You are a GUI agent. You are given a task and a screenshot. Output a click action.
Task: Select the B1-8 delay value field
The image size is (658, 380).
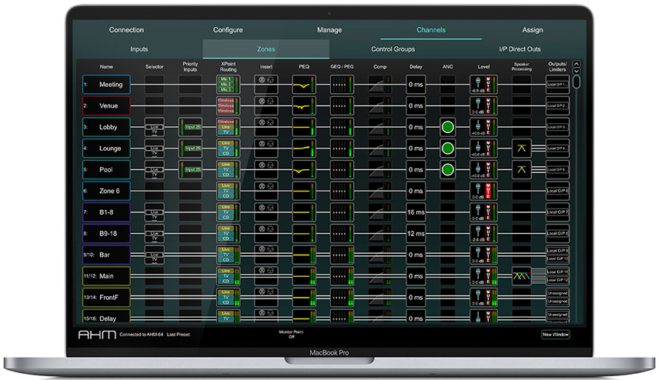pos(417,212)
